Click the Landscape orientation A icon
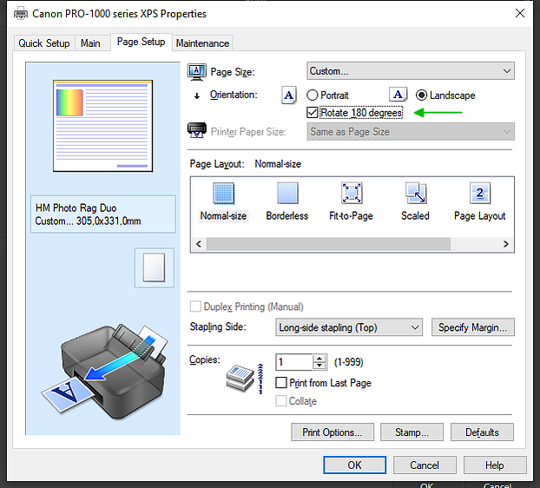Screen dimensions: 540x488 tap(398, 95)
